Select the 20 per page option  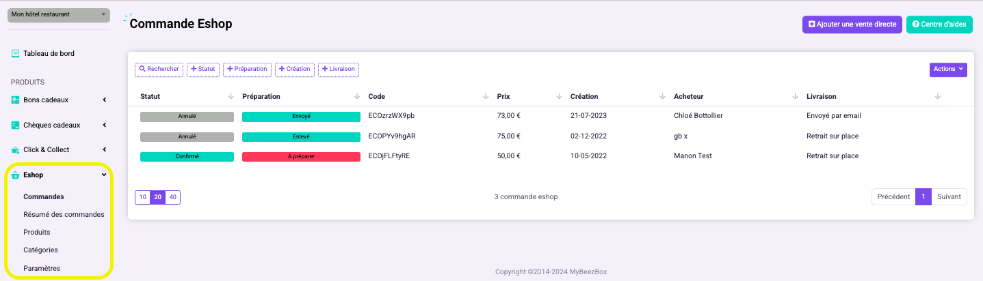tap(157, 197)
